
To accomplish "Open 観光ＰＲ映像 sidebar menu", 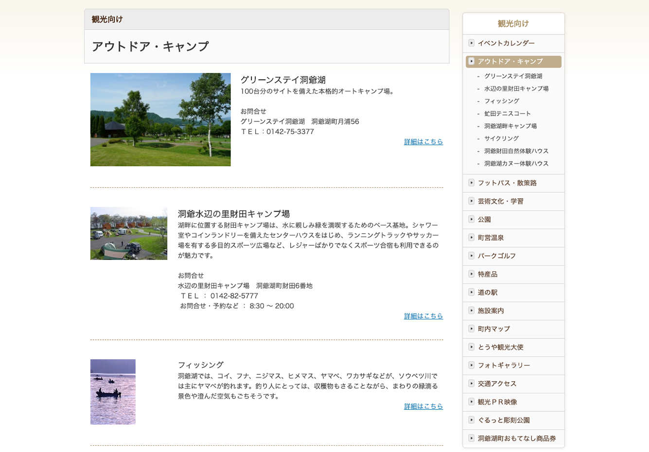I will [513, 402].
